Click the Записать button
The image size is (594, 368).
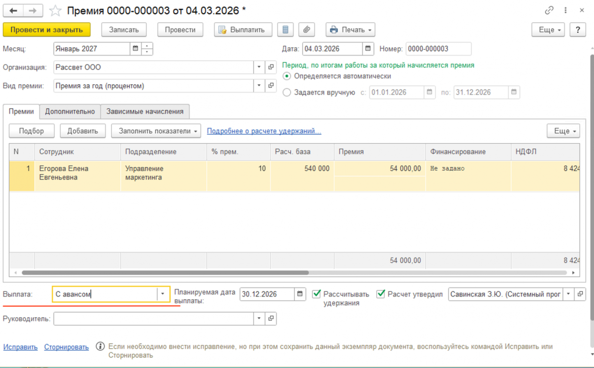point(124,30)
